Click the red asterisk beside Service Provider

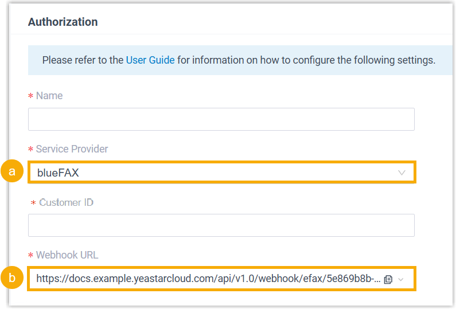click(x=30, y=150)
